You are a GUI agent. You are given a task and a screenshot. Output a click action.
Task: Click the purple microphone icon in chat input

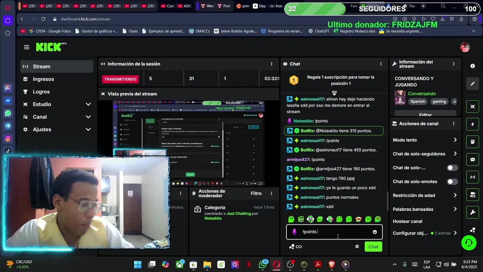[x=294, y=232]
